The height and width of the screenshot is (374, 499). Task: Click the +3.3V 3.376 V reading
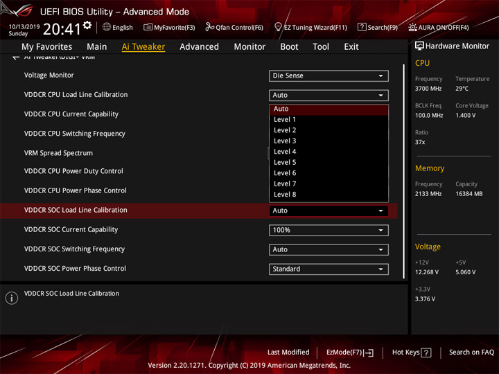tap(425, 299)
